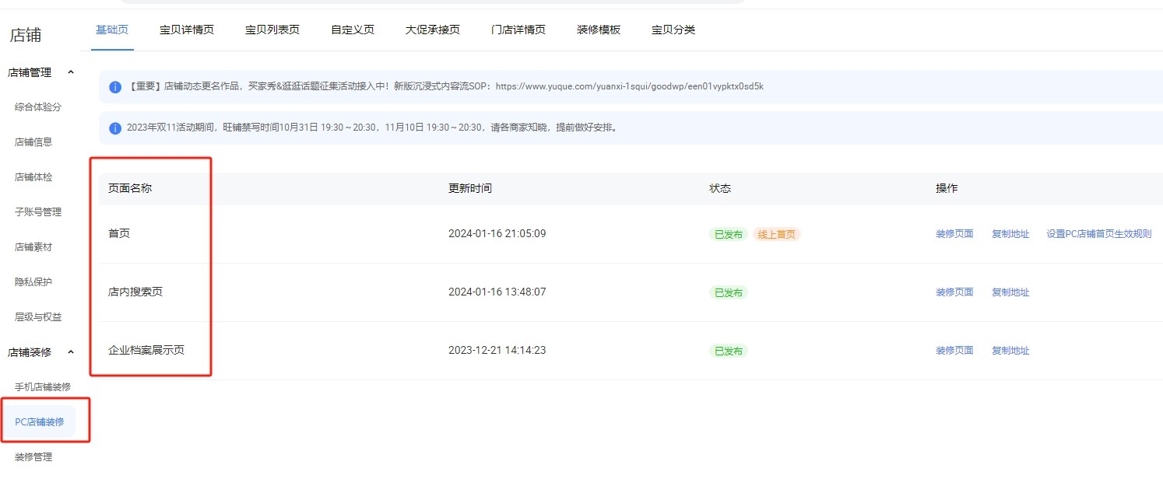Open the 宝贝列表页 tab
1163x486 pixels.
272,30
